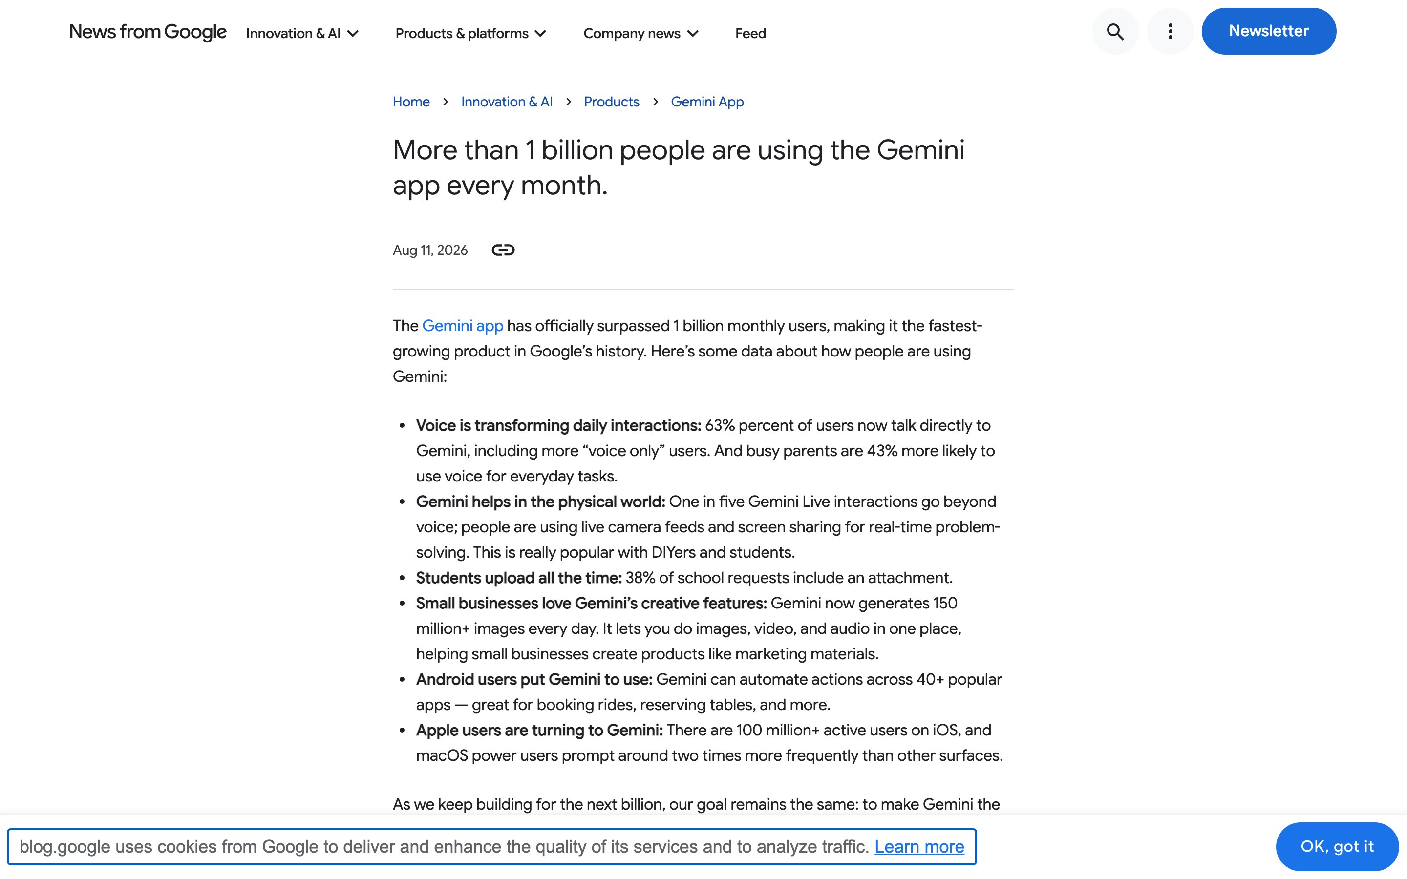Expand the Company news menu
Image resolution: width=1407 pixels, height=879 pixels.
click(640, 33)
